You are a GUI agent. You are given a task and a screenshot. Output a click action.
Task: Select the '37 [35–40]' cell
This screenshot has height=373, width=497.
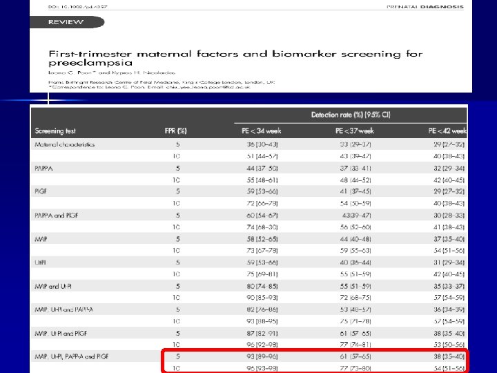pyautogui.click(x=449, y=239)
